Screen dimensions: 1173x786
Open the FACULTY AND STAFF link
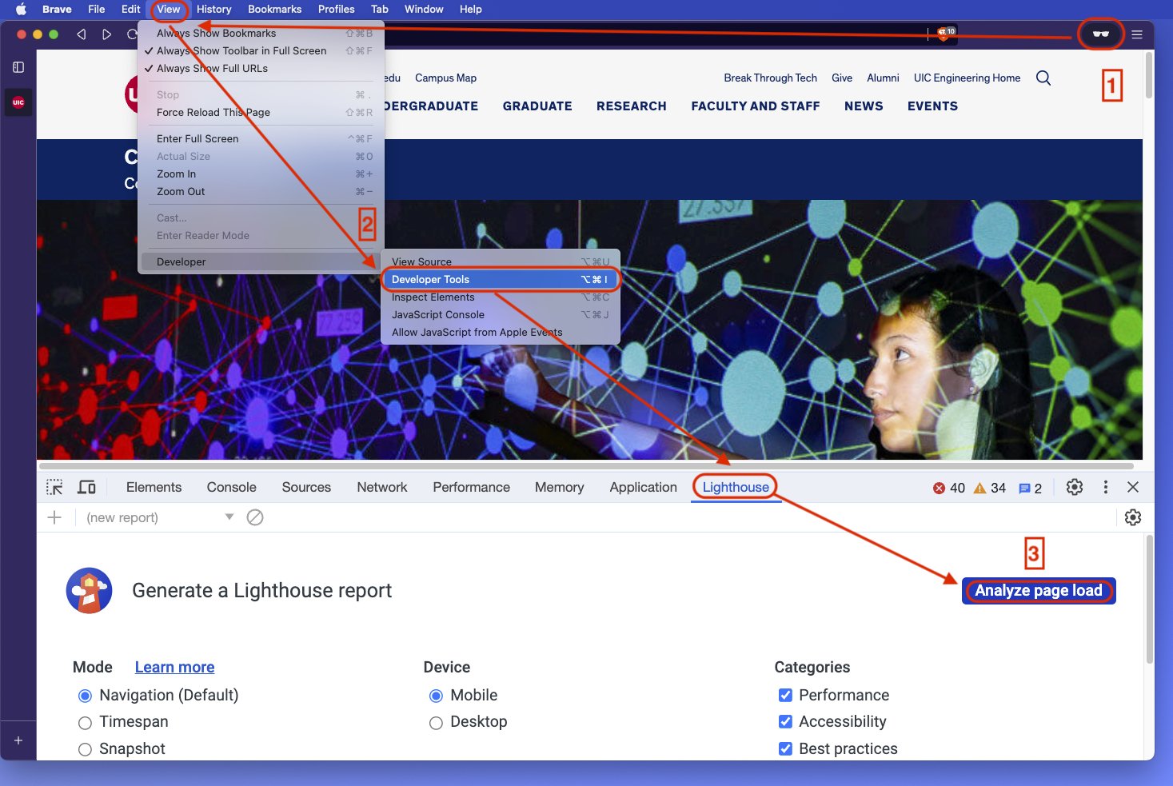(x=756, y=106)
